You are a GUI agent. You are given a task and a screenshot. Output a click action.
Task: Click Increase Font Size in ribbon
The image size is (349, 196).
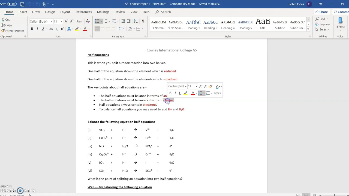(66, 21)
